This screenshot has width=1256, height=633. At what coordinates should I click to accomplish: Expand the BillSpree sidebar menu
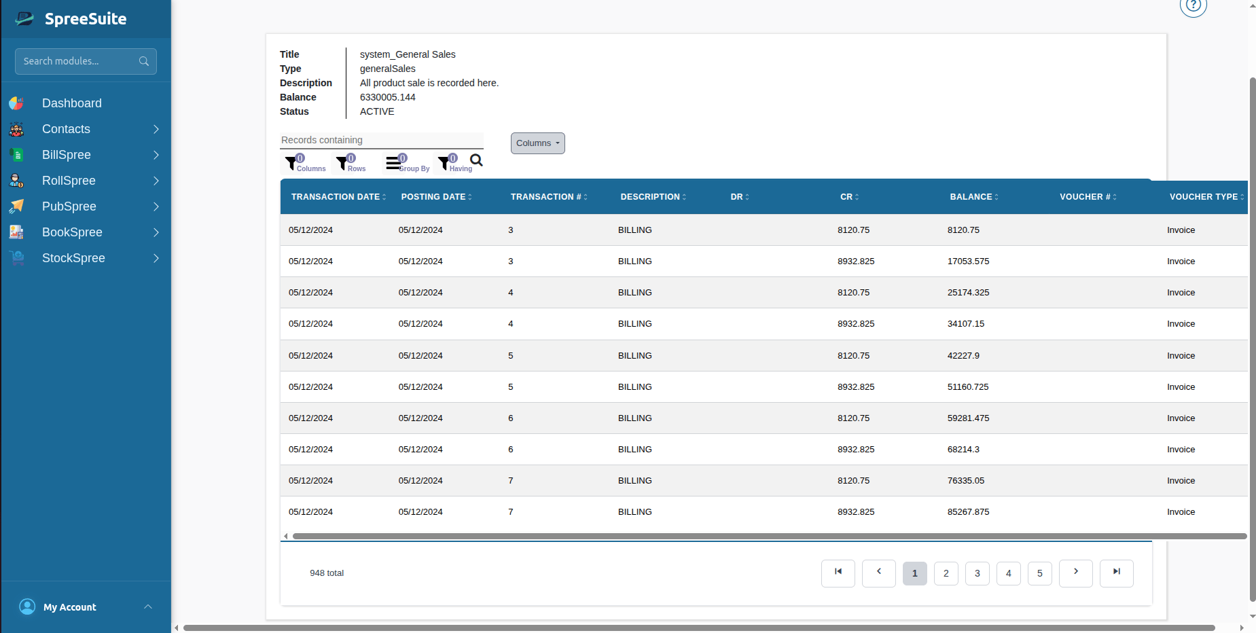coord(86,155)
